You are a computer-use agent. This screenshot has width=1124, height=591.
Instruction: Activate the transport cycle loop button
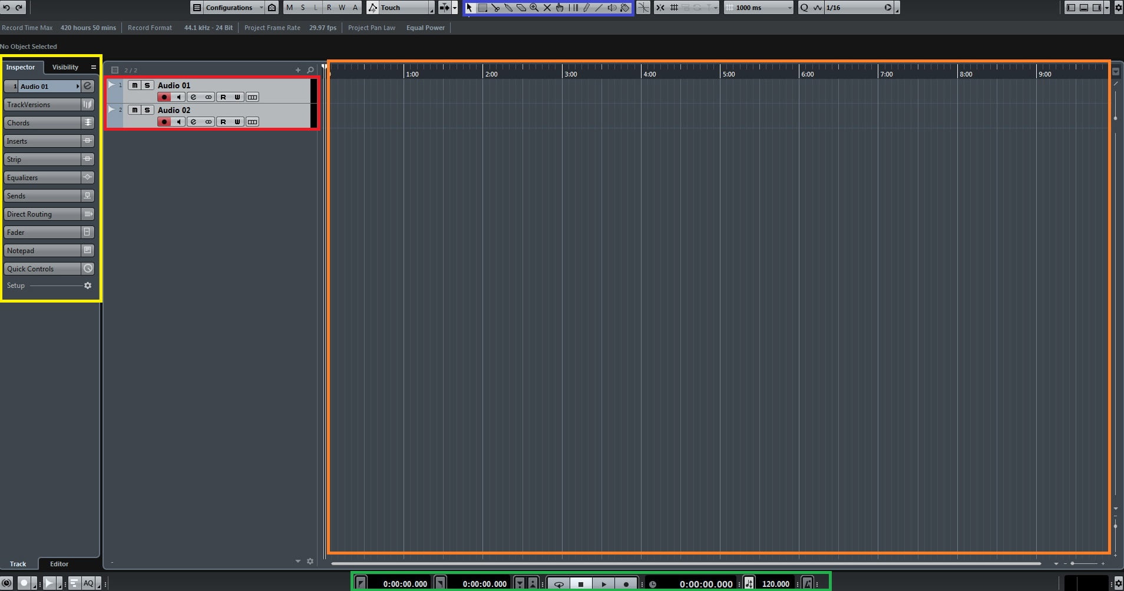click(x=558, y=584)
